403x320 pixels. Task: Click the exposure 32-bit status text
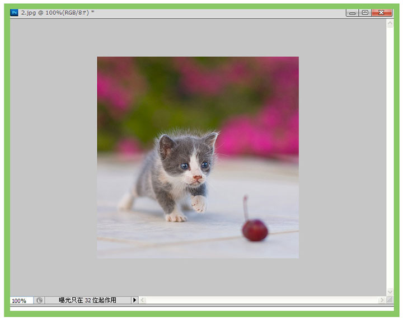click(87, 300)
